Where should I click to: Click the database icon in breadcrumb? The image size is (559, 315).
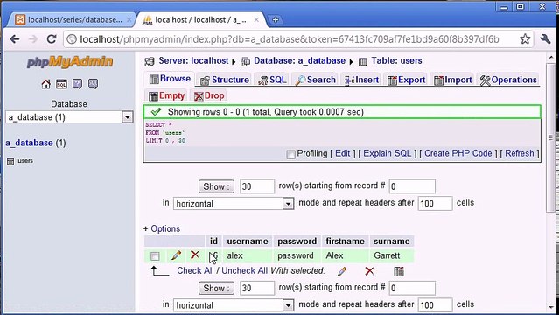245,62
